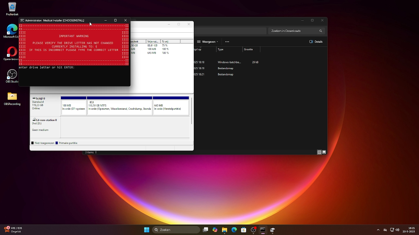Open Task View from the taskbar

206,230
